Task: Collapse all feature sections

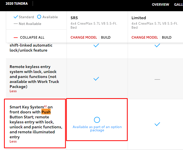Action: click(32, 37)
